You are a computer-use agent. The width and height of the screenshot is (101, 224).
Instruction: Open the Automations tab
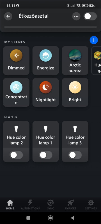click(30, 205)
